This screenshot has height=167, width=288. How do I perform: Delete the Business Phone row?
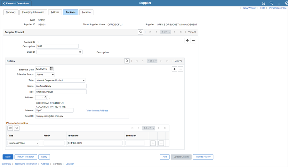click(x=161, y=143)
